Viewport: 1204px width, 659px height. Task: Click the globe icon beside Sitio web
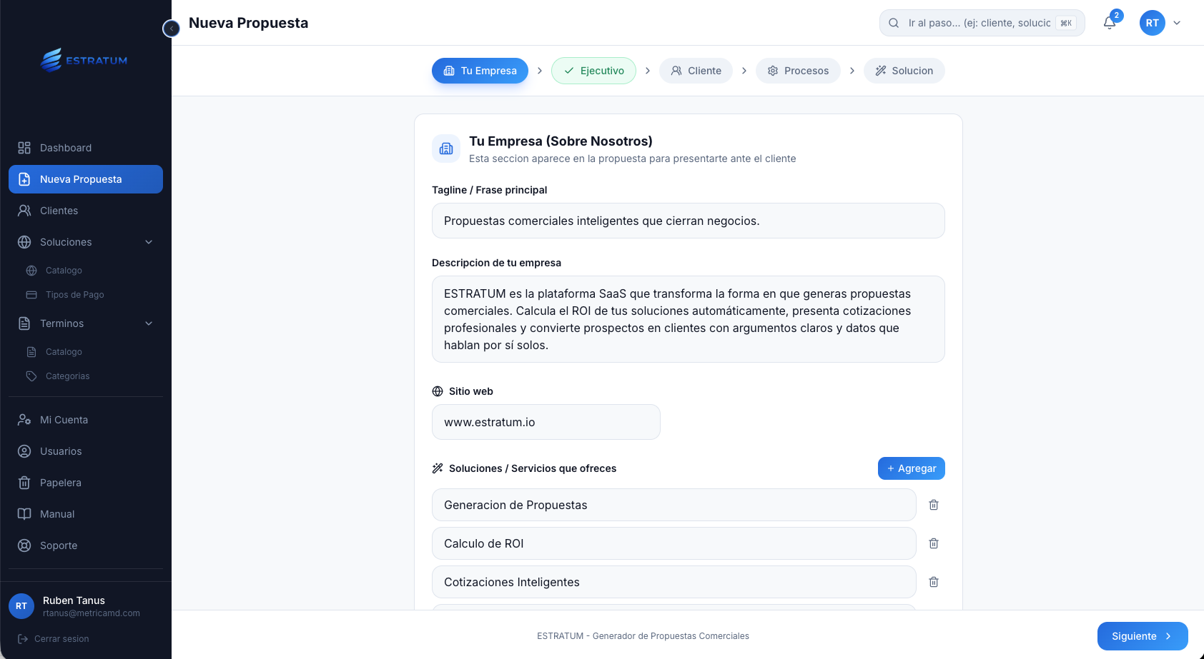point(436,391)
